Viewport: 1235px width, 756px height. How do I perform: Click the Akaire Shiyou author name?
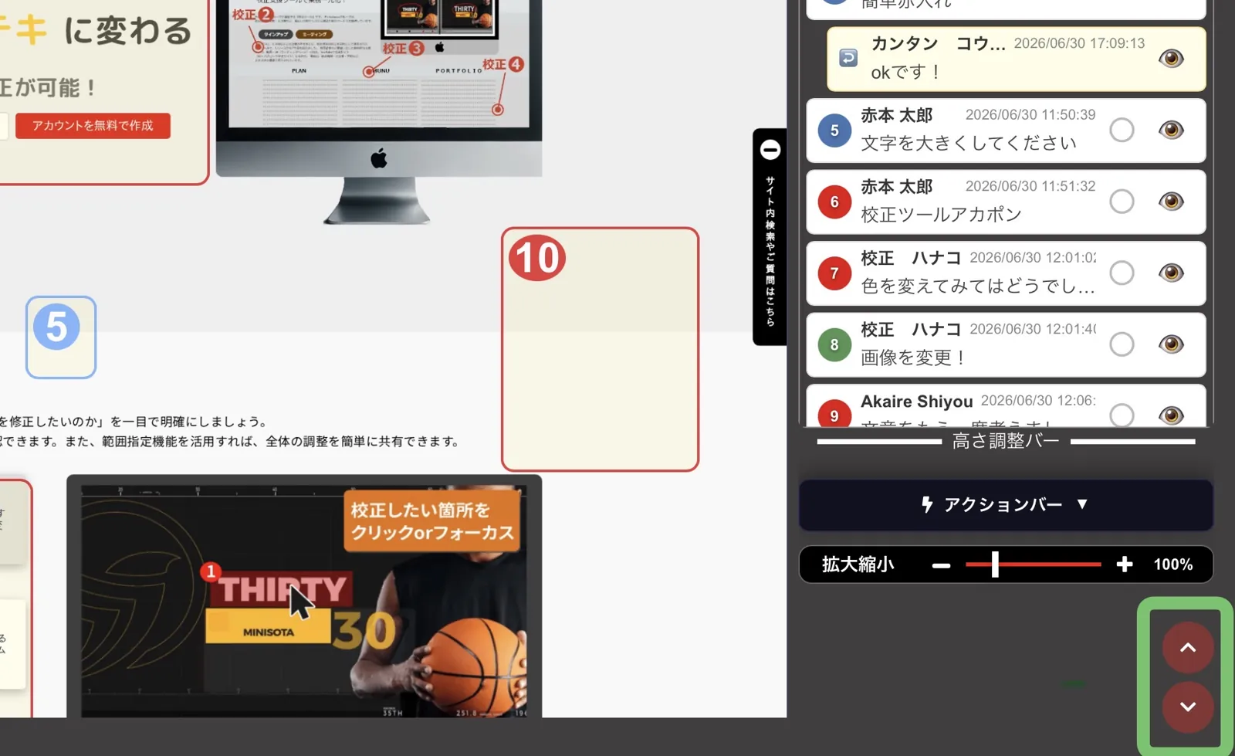pos(916,402)
